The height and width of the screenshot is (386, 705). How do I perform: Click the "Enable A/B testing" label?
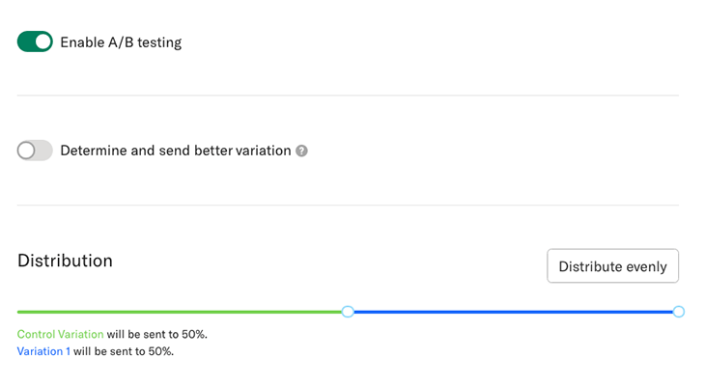121,42
